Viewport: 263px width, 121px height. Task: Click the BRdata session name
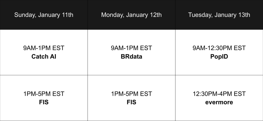click(x=131, y=57)
